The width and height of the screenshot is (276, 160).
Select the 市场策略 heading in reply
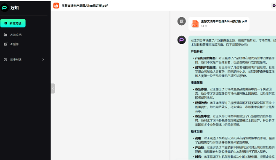[x=197, y=83]
